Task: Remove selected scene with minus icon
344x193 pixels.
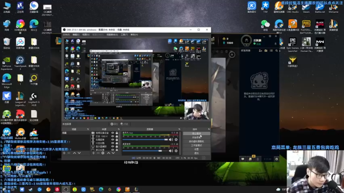Action: pos(69,153)
